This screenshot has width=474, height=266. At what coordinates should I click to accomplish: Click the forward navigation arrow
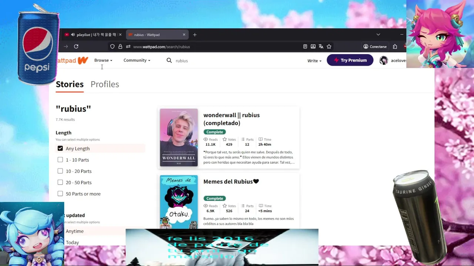(x=66, y=47)
